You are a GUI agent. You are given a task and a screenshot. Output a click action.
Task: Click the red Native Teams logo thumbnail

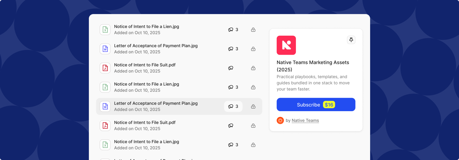click(x=286, y=45)
